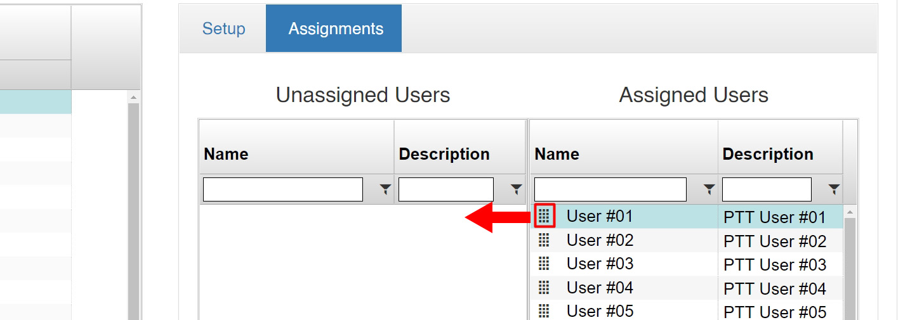Viewport: 910px width, 320px height.
Task: Click the drag handle icon for User #02
Action: click(544, 240)
